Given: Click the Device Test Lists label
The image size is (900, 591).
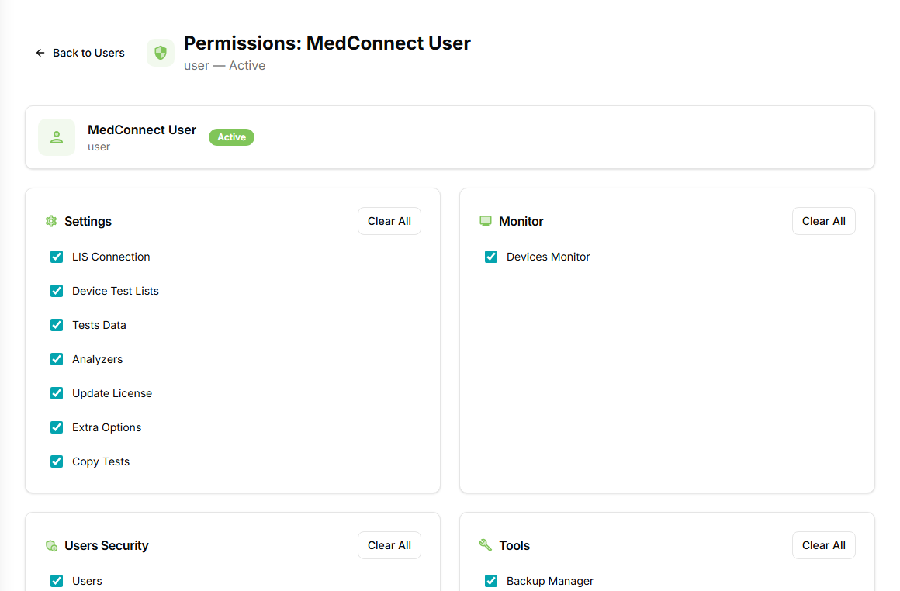Looking at the screenshot, I should (116, 291).
